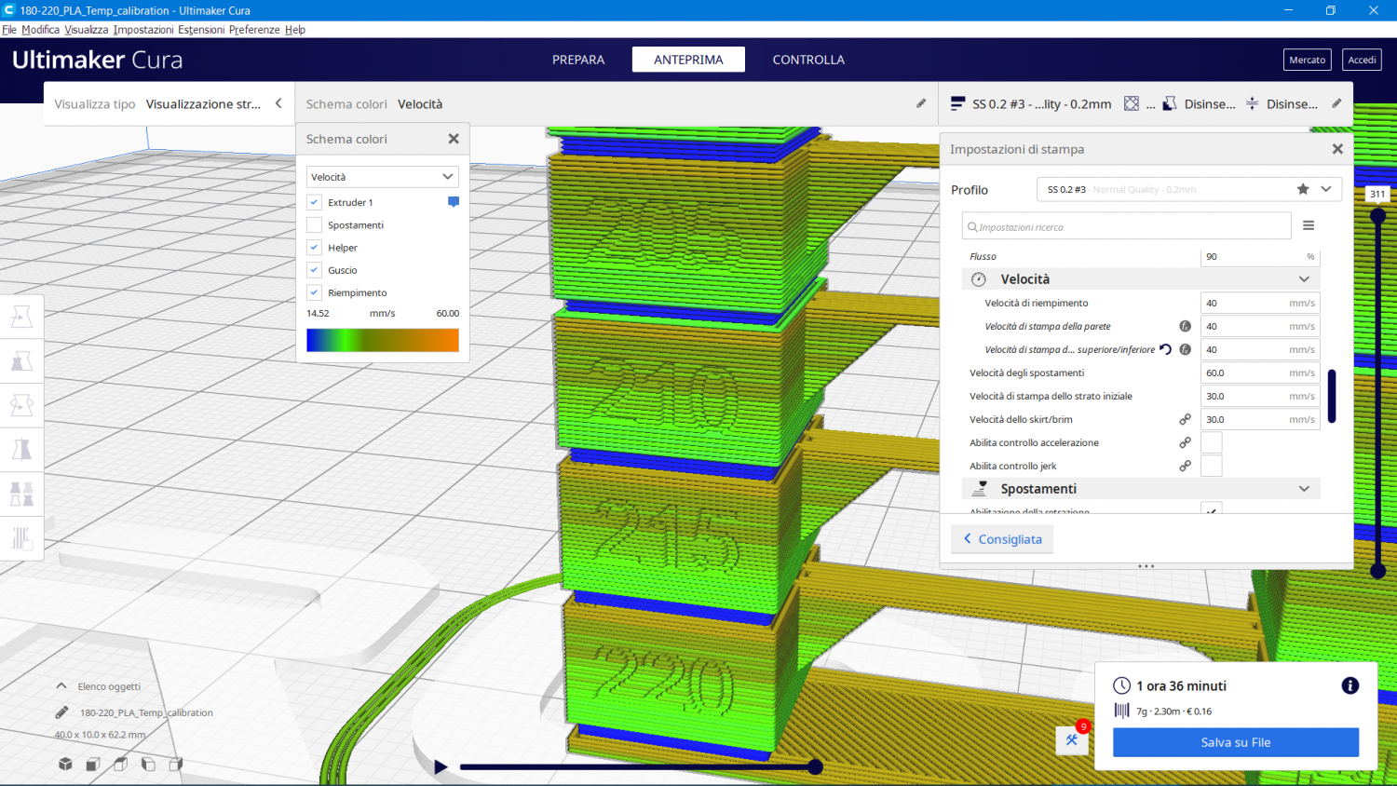
Task: Click the adhesion icon in summary bar
Action: click(1252, 103)
